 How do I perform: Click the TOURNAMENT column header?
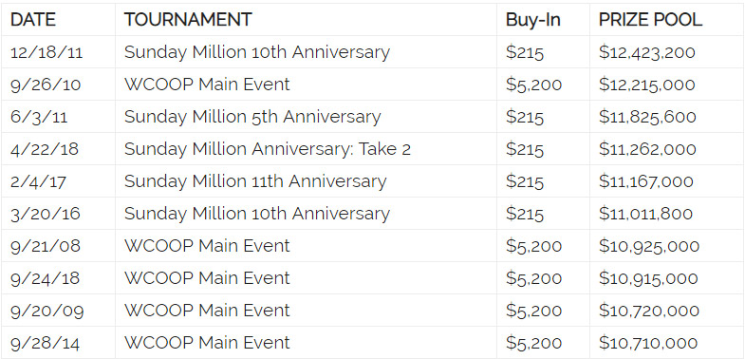[188, 20]
